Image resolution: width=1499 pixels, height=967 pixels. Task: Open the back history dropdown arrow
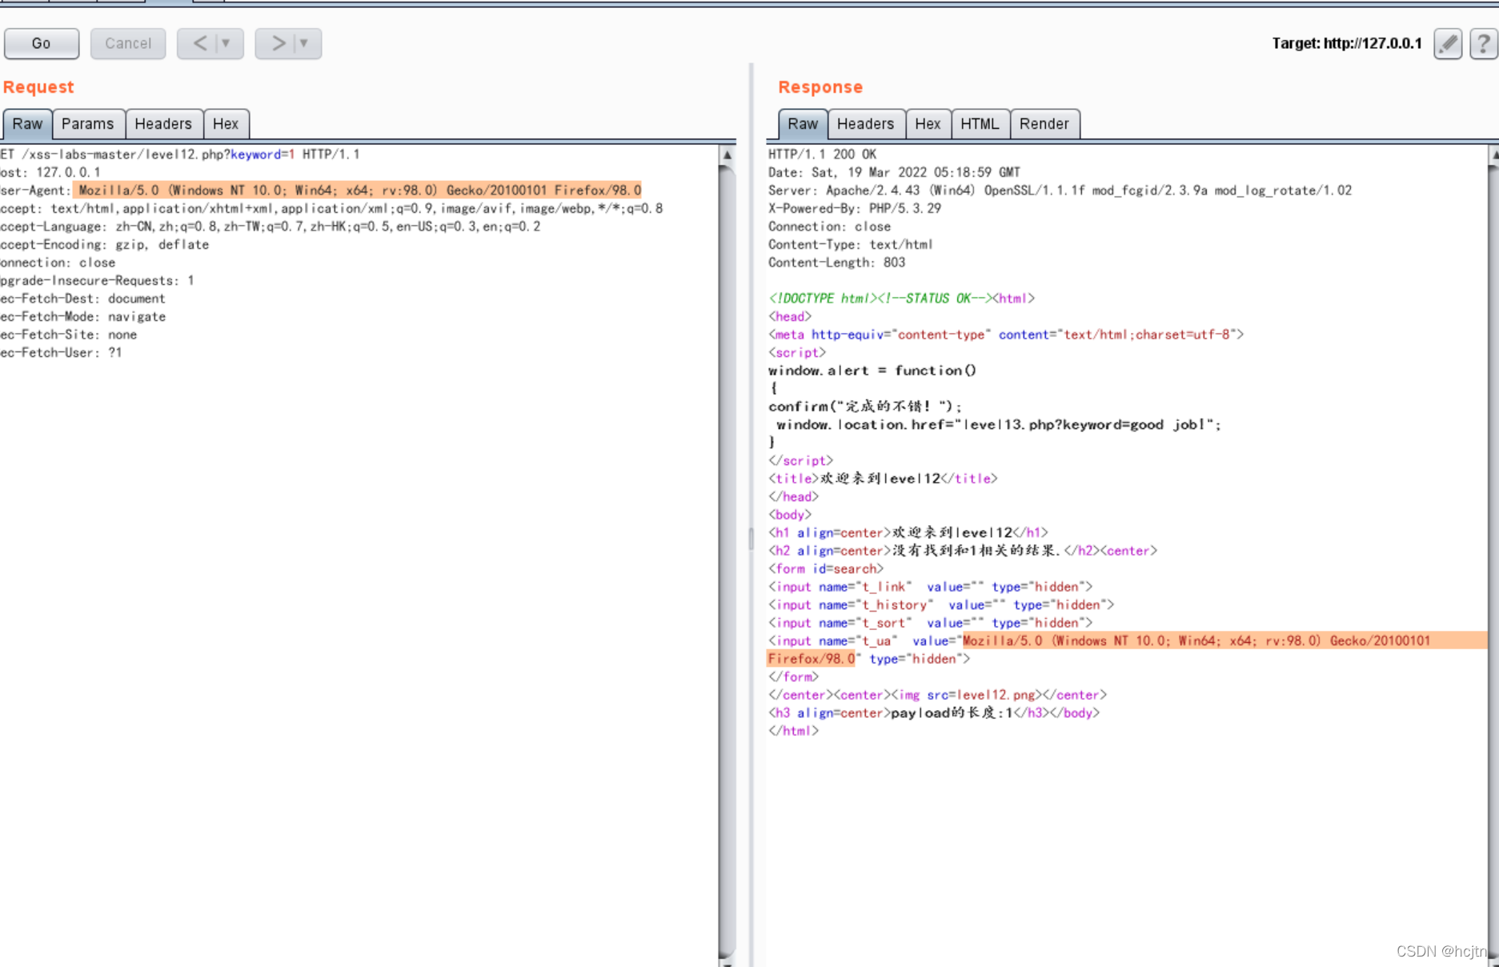(x=226, y=43)
